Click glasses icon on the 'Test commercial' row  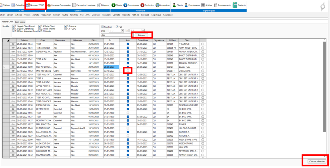(x=13, y=48)
